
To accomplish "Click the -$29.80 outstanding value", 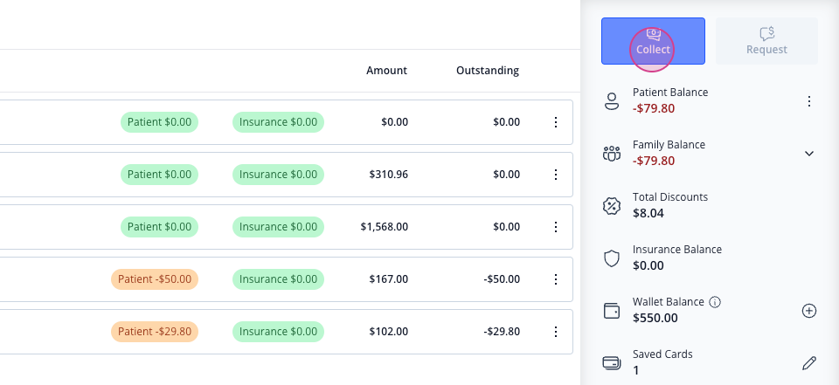I will [502, 332].
